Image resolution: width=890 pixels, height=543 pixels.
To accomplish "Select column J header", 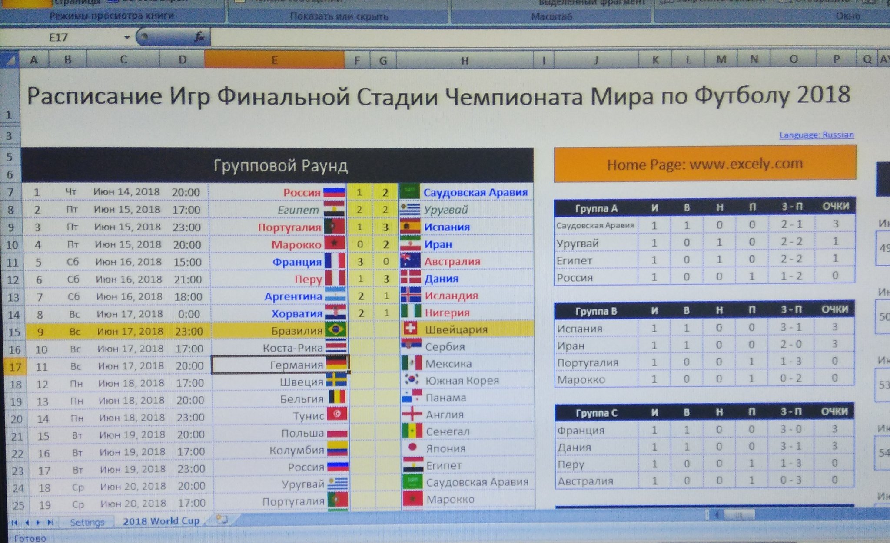I will pos(596,60).
